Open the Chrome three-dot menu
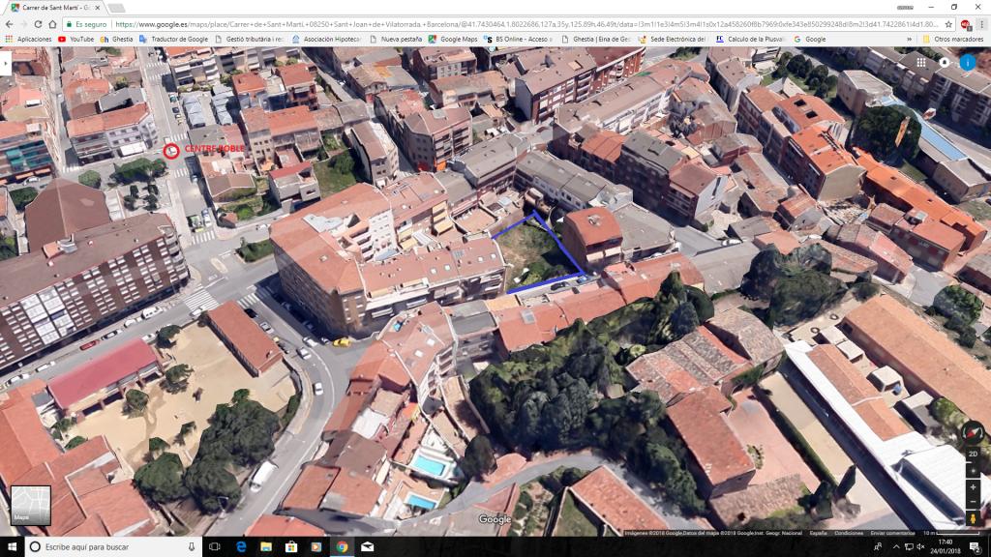 [979, 23]
